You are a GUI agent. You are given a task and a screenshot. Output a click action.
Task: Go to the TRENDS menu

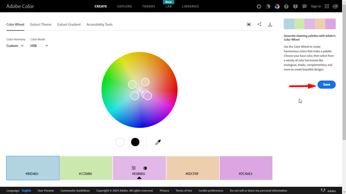(x=149, y=6)
